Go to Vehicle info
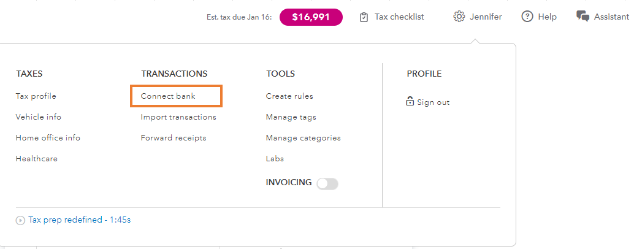This screenshot has height=249, width=634. [39, 117]
